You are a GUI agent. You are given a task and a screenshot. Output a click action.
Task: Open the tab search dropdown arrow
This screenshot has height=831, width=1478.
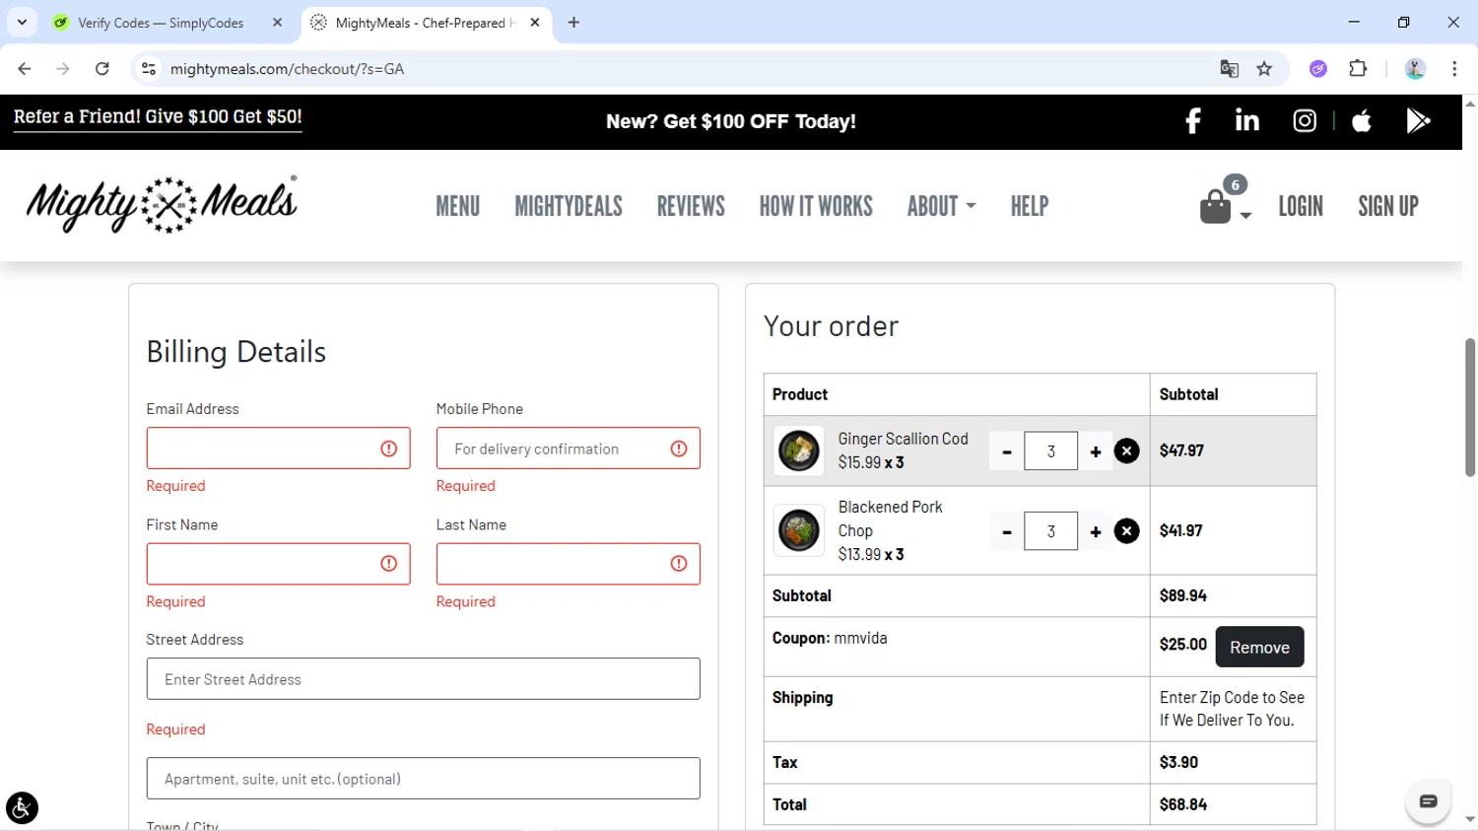pyautogui.click(x=22, y=23)
